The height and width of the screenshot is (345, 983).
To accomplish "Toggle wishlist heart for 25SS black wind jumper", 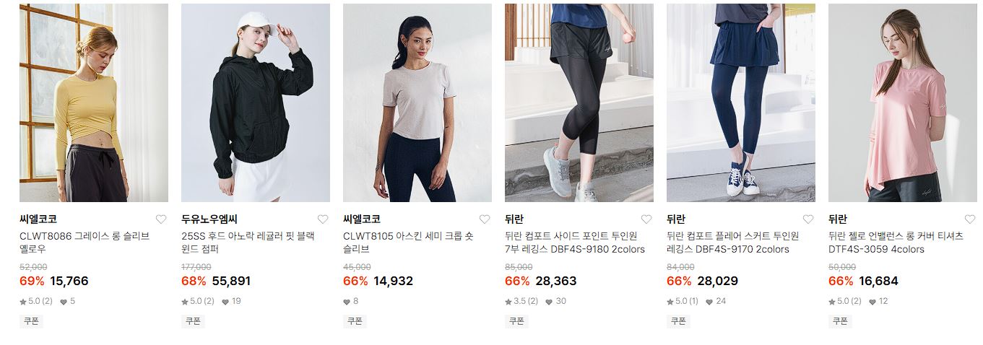I will 323,219.
